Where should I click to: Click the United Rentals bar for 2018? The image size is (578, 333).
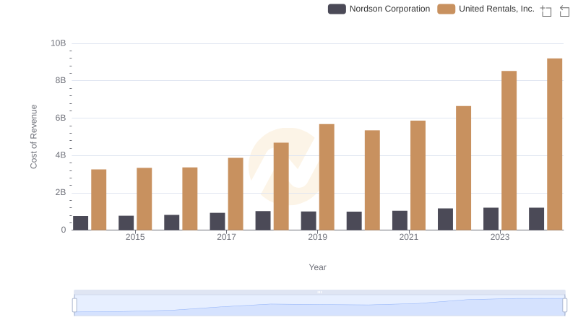click(281, 186)
